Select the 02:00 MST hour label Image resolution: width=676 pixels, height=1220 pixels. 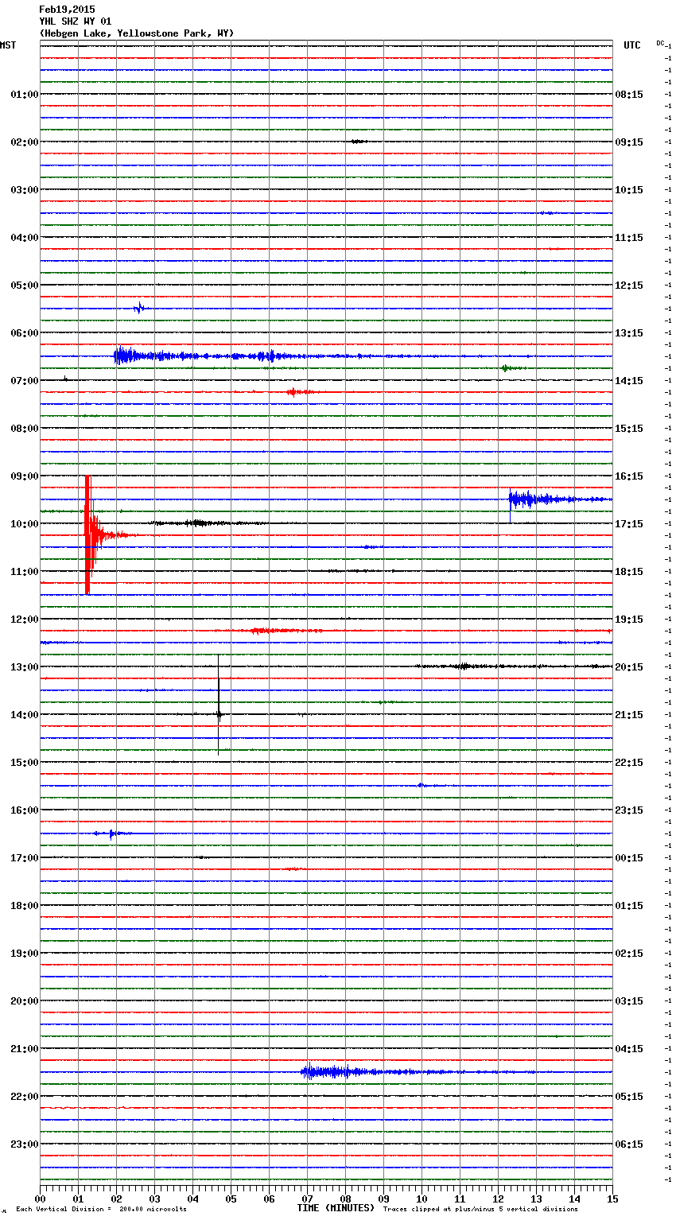(25, 142)
